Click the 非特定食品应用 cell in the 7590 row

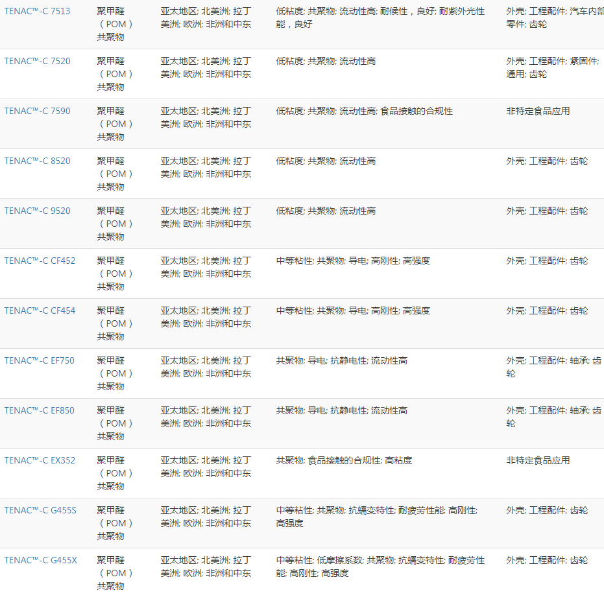pyautogui.click(x=538, y=111)
